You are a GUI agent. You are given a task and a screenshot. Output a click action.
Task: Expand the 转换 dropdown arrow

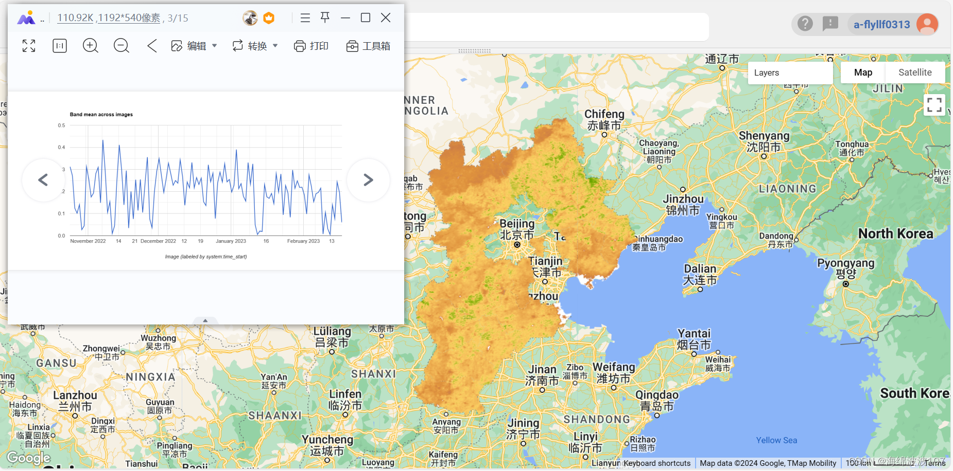tap(275, 46)
